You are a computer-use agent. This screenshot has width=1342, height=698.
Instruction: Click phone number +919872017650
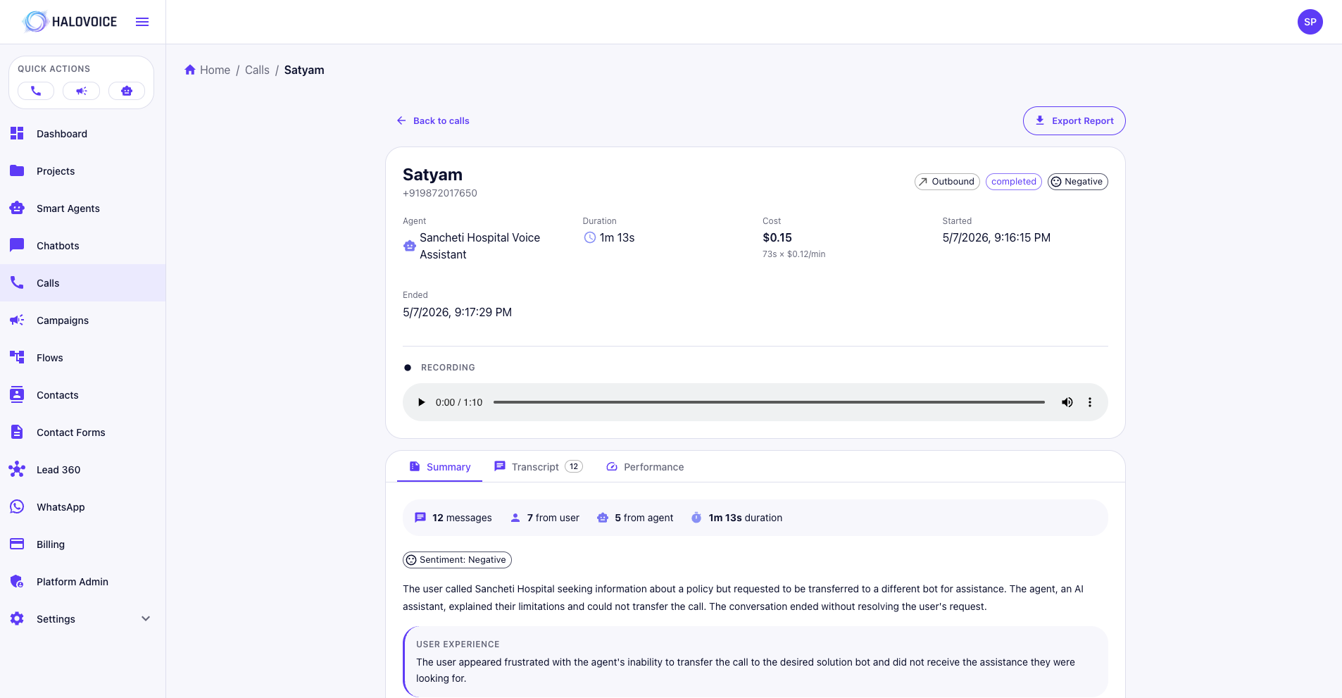tap(440, 193)
